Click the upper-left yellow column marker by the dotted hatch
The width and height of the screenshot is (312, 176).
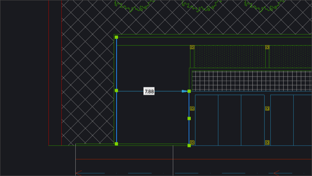(192, 47)
